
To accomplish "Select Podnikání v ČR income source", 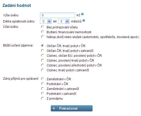I will tap(42, 84).
